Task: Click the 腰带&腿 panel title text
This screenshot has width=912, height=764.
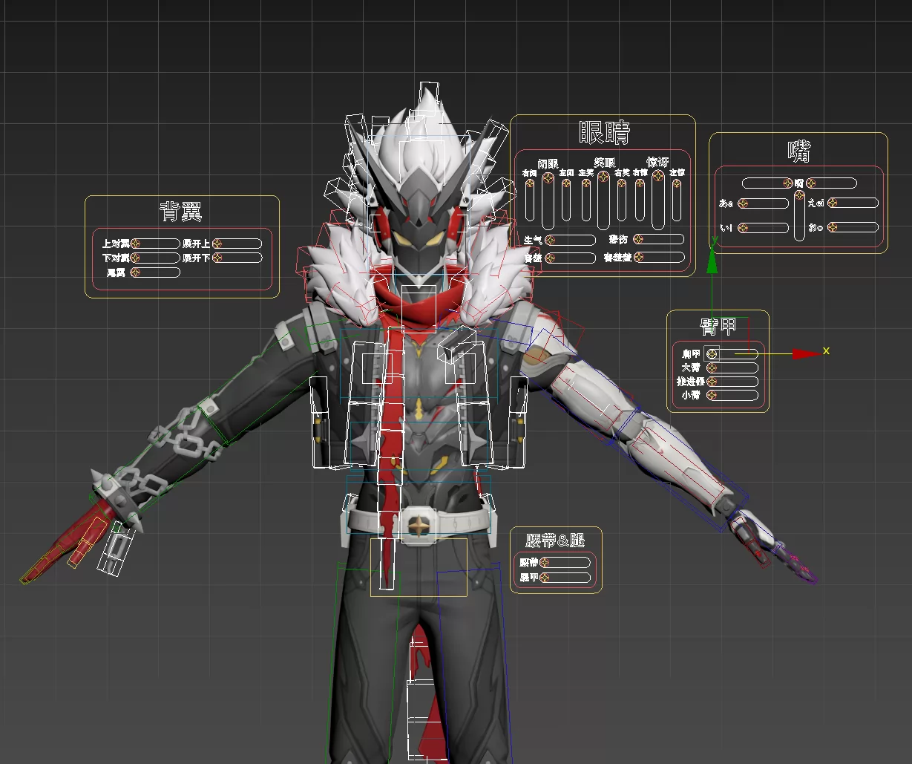Action: click(x=555, y=540)
